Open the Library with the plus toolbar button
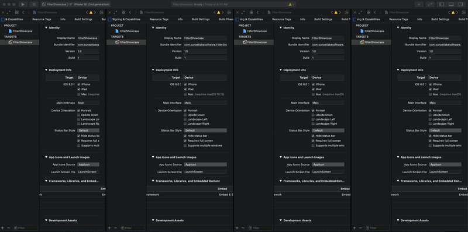 tap(419, 5)
